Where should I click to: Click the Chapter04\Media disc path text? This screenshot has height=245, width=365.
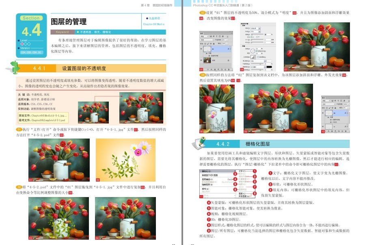(153, 24)
